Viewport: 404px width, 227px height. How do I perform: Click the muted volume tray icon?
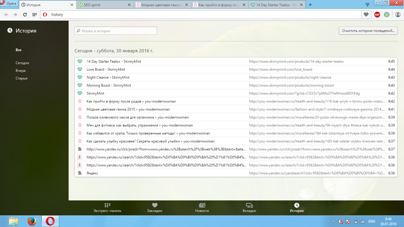click(341, 221)
